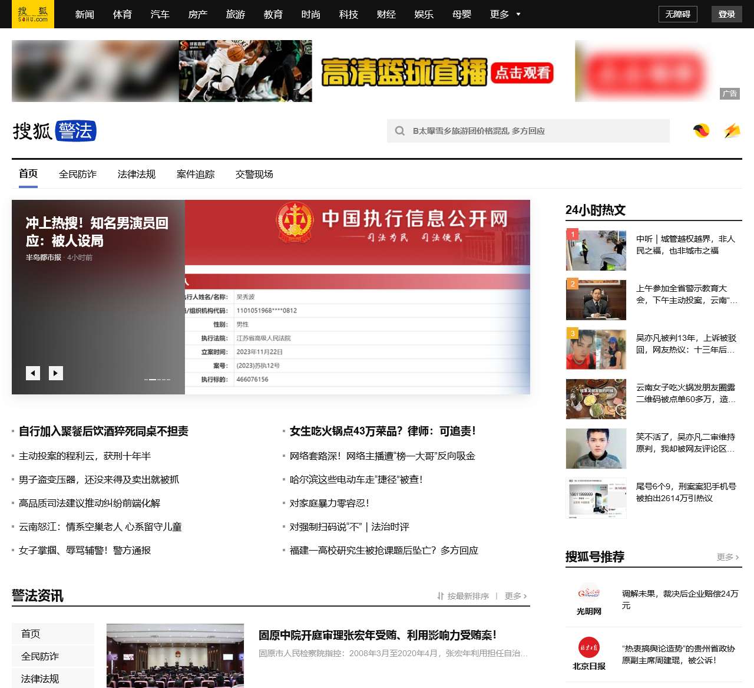The height and width of the screenshot is (688, 754).
Task: Click the ranked number 2 hot article thumbnail
Action: [596, 299]
